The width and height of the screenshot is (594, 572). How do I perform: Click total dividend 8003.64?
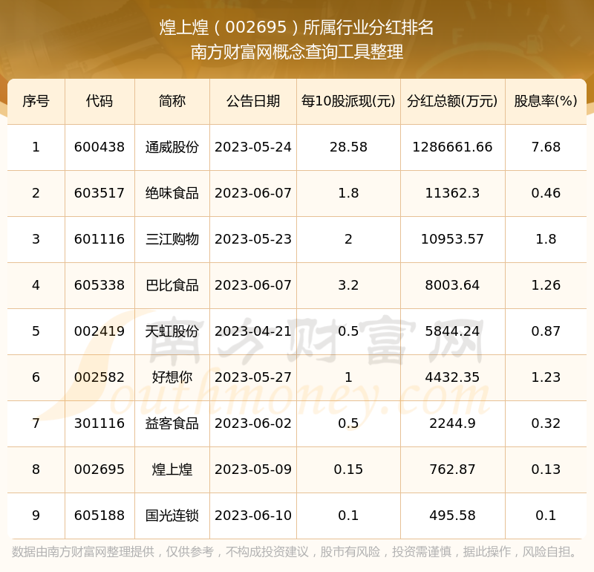pos(453,285)
